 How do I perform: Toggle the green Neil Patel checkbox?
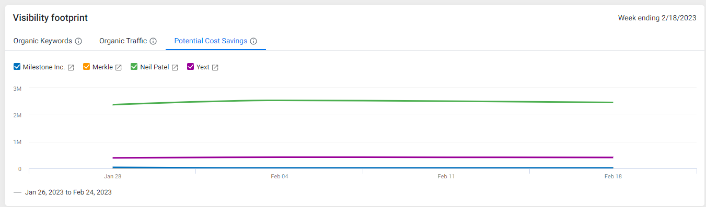134,67
